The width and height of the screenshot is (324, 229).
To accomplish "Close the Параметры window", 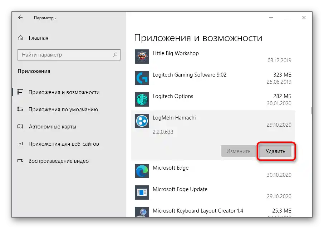I will [304, 18].
